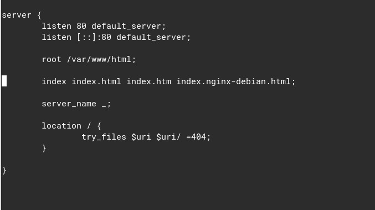Place cursor on 'listen 80 default_server;' line

(x=104, y=26)
